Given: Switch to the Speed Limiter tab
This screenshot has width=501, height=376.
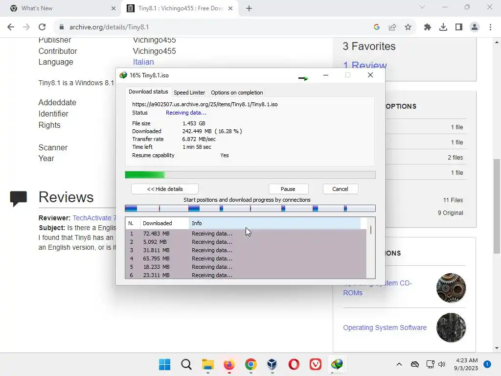Looking at the screenshot, I should click(x=189, y=93).
